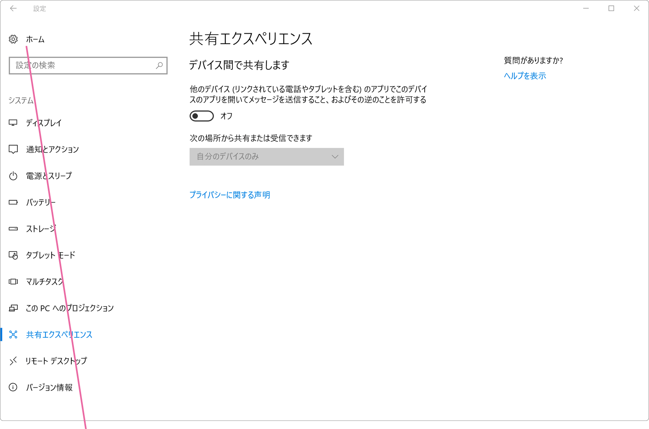This screenshot has width=649, height=429.
Task: Close the settings window
Action: click(636, 9)
